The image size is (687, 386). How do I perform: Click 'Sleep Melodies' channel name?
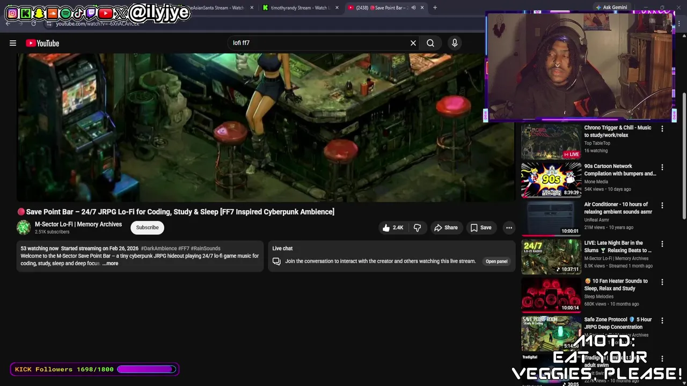[598, 296]
